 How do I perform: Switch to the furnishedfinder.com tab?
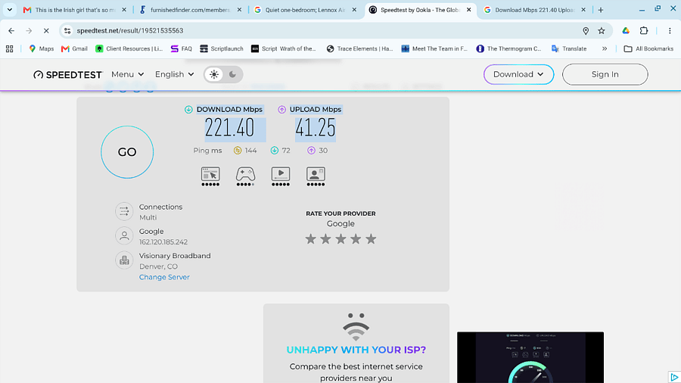point(190,10)
